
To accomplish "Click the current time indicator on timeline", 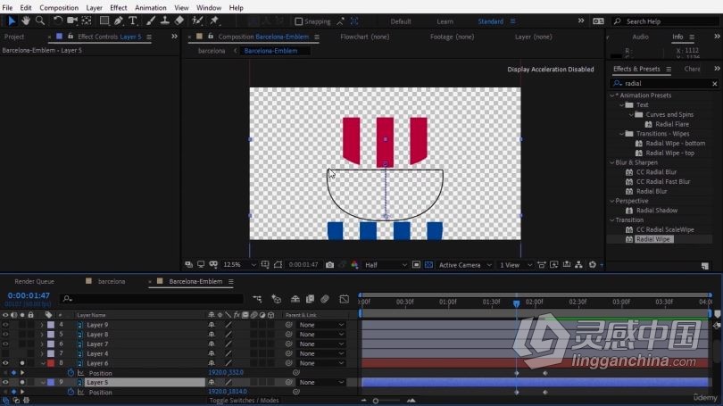I will point(517,303).
